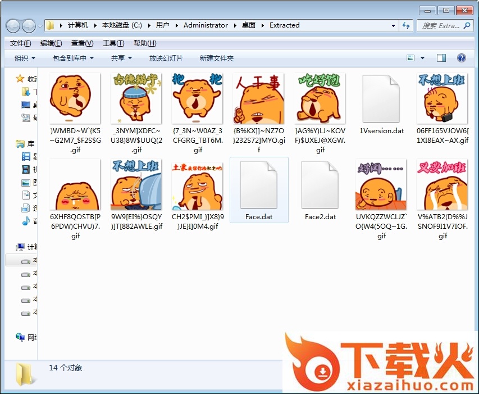Expand the 包含到库中 dropdown

click(73, 58)
